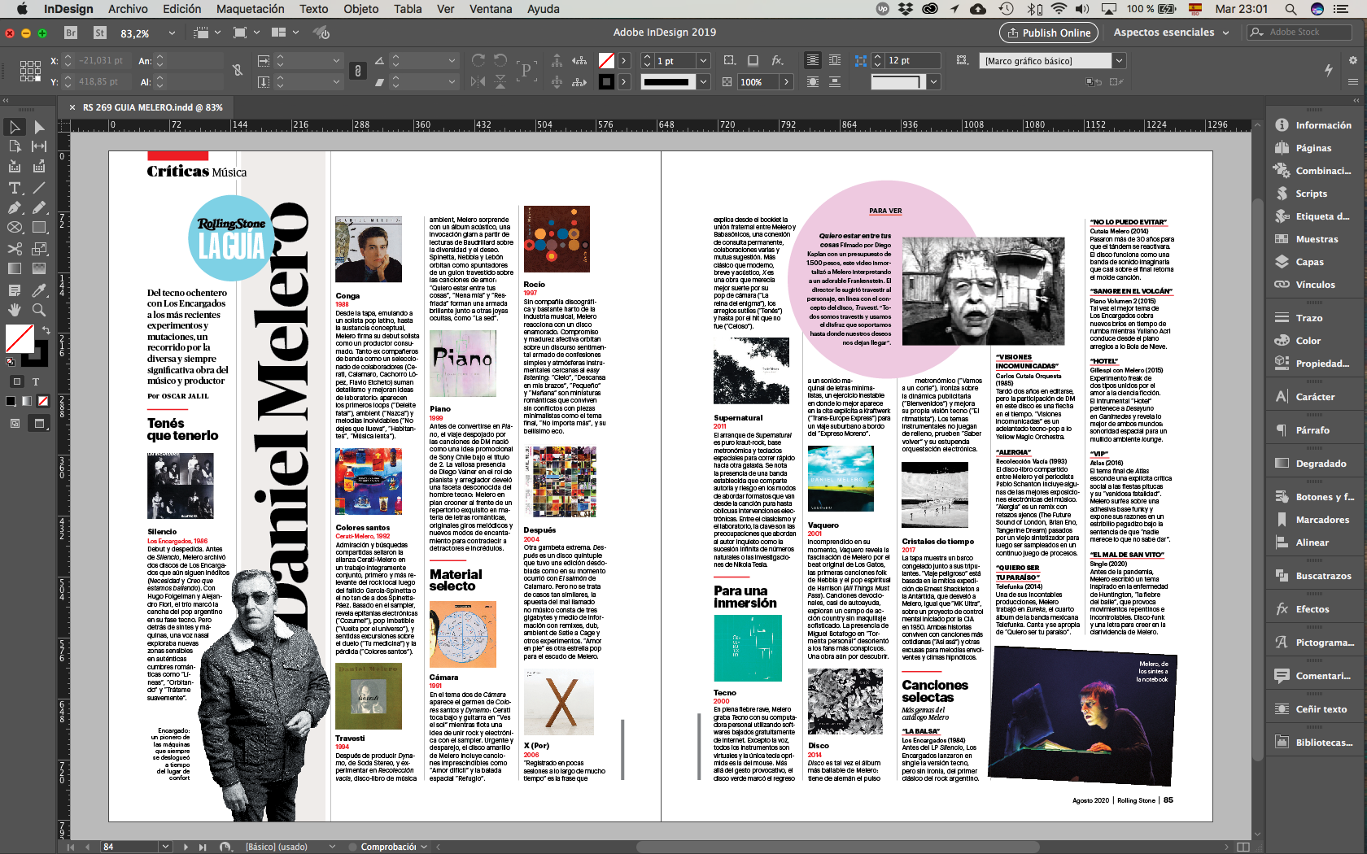Image resolution: width=1367 pixels, height=854 pixels.
Task: Open the Carácter panel
Action: 1314,397
